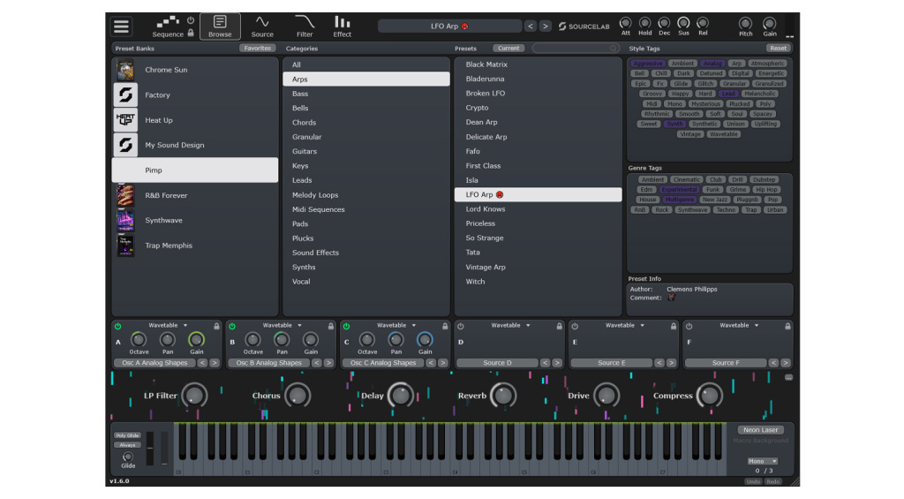Open the Sequence page
The width and height of the screenshot is (904, 499).
coord(168,26)
